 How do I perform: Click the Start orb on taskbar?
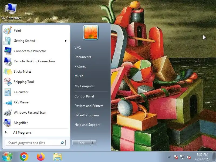coord(7,157)
